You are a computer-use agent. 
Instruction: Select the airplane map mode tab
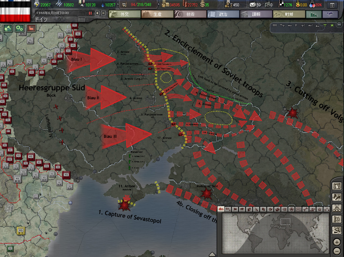(x=305, y=209)
